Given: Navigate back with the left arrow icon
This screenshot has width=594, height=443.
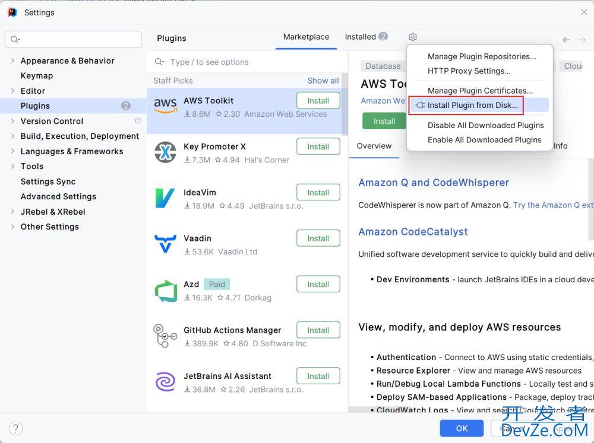Looking at the screenshot, I should (x=566, y=40).
